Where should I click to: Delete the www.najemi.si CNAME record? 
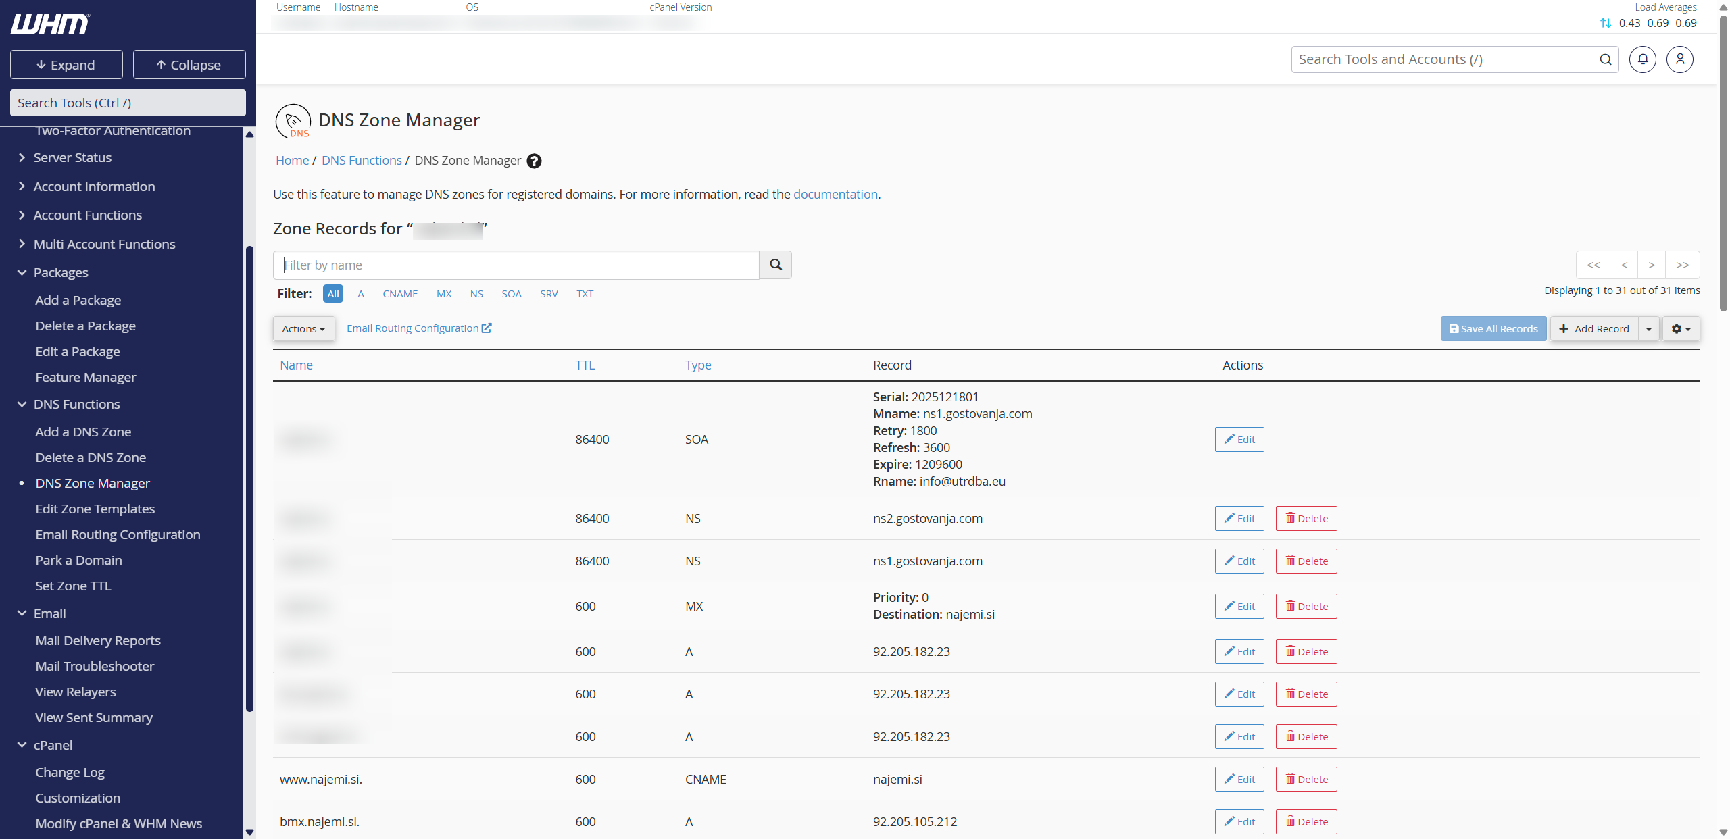point(1306,779)
